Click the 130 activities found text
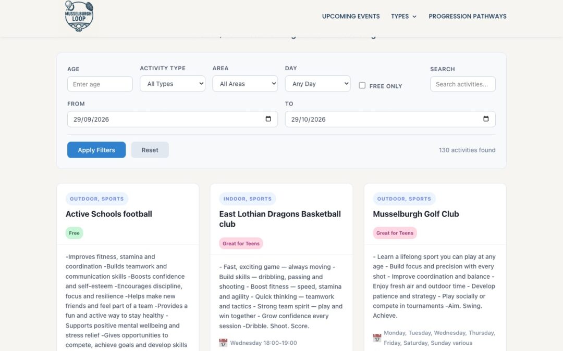563x351 pixels. coord(467,150)
